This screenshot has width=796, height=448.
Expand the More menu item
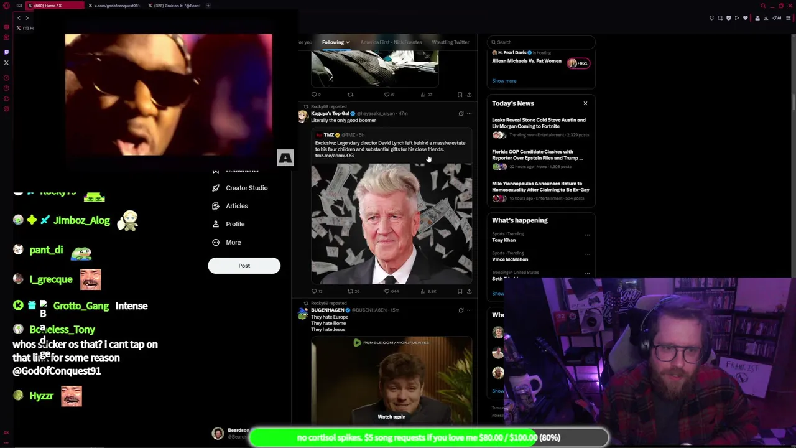click(x=226, y=242)
